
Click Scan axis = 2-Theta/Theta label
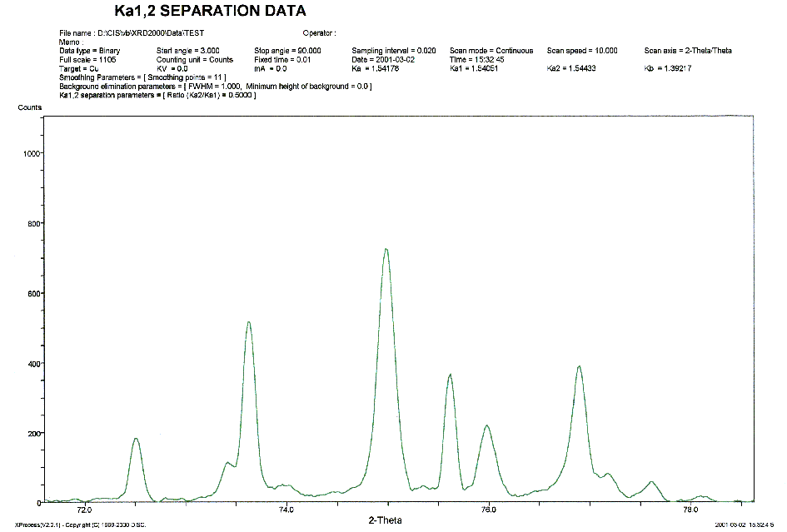(688, 51)
